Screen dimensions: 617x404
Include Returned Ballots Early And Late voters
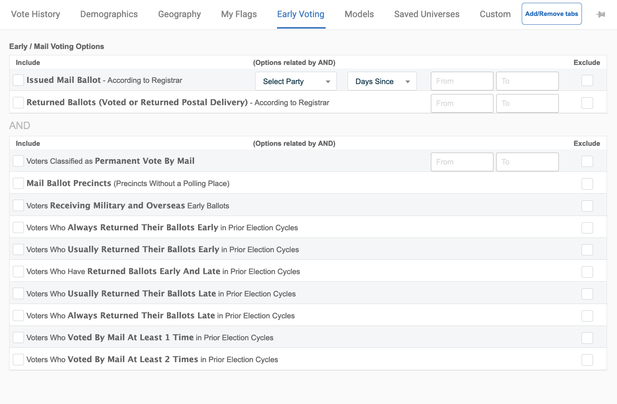coord(18,271)
